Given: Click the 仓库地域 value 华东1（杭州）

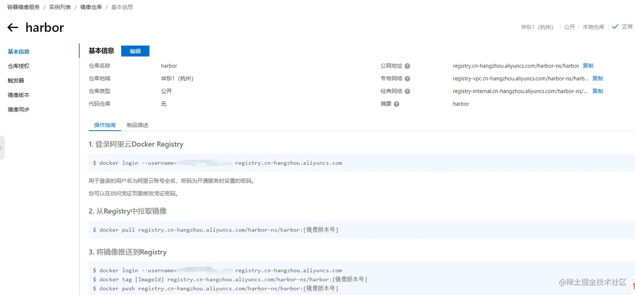Looking at the screenshot, I should coord(177,79).
